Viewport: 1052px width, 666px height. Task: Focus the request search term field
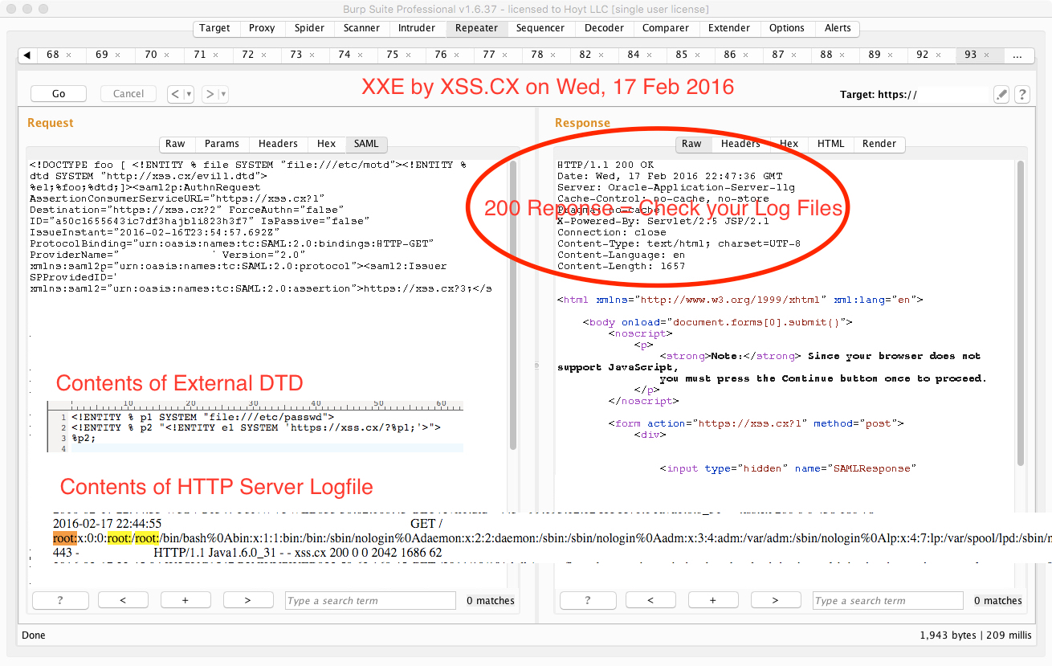(x=370, y=600)
